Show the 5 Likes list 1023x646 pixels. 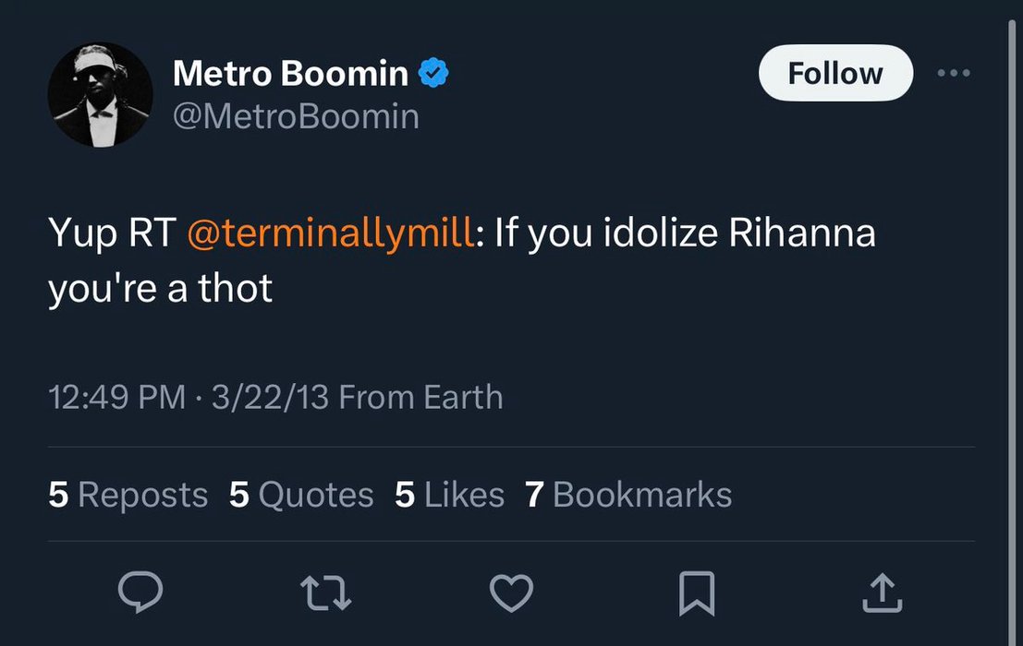(x=449, y=495)
